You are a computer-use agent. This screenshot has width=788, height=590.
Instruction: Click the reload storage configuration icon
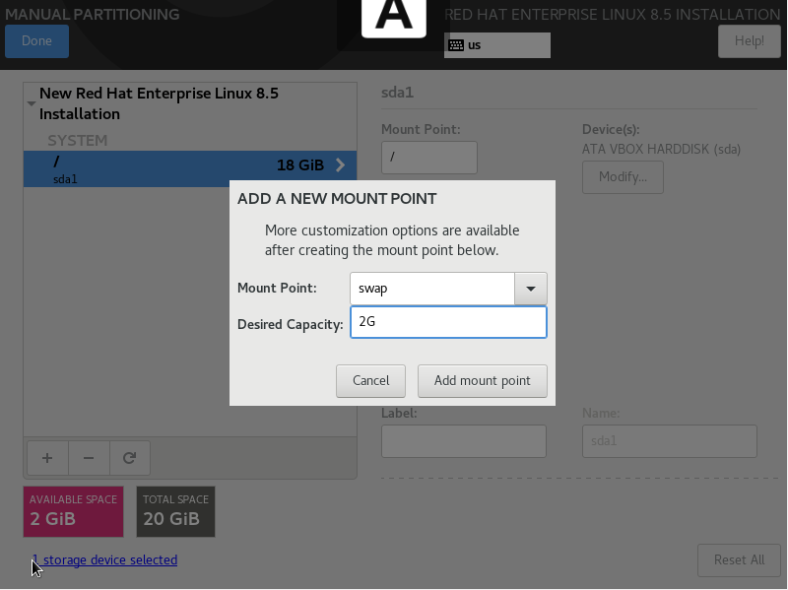130,458
